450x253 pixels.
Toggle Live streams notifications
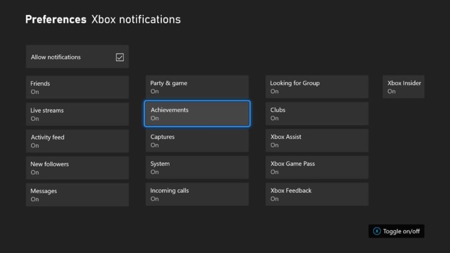coord(77,114)
